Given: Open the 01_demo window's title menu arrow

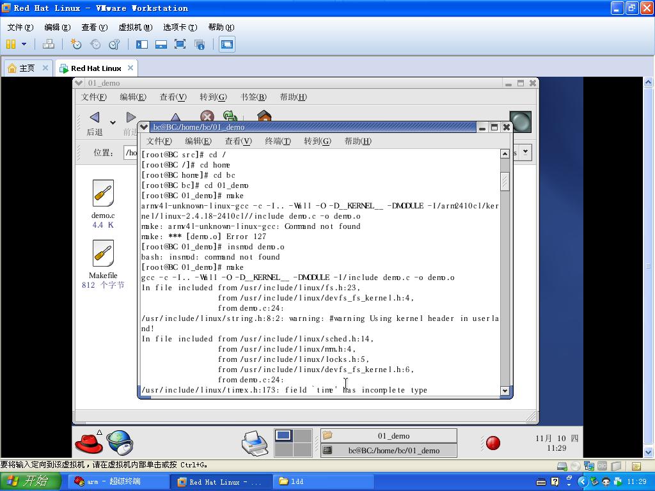Looking at the screenshot, I should coord(78,82).
